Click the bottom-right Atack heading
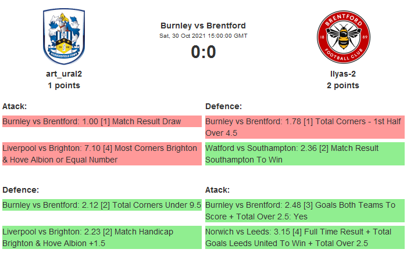Viewport: 407px width, 267px height. 217,190
